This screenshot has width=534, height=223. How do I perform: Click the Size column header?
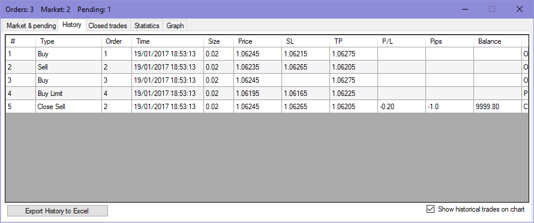click(x=218, y=41)
